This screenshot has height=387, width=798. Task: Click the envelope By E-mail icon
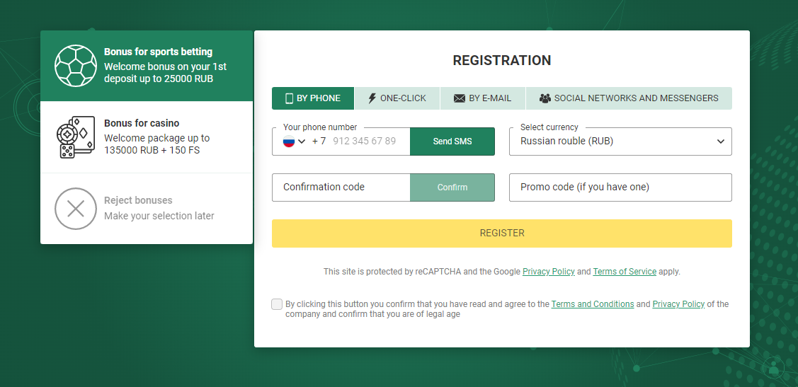[460, 98]
